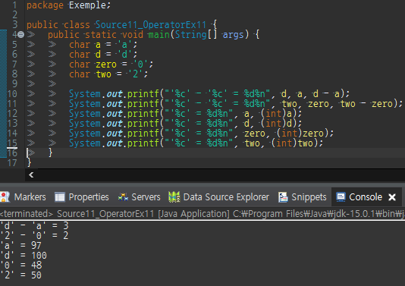This screenshot has width=405, height=286.
Task: Click the Properties tab icon
Action: (60, 197)
